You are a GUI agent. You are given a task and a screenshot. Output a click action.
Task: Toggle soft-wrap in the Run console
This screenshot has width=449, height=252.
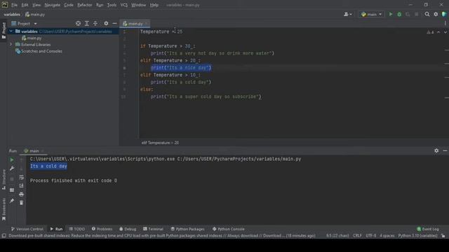22,177
